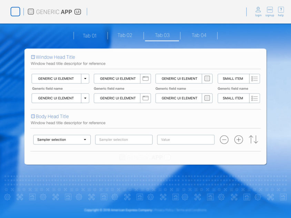Expand second row GENERIC UI ELEMENT dropdown arrow
The height and width of the screenshot is (218, 291).
tap(85, 98)
